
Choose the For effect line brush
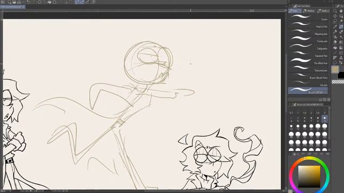pyautogui.click(x=308, y=62)
